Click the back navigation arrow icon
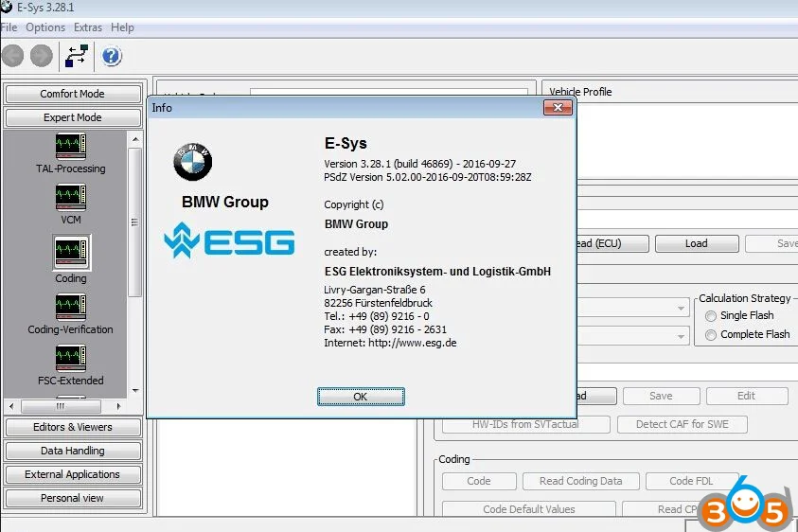Screen dimensions: 798x532 pyautogui.click(x=12, y=56)
